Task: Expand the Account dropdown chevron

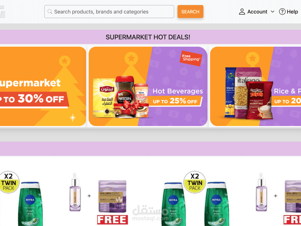Action: [272, 11]
